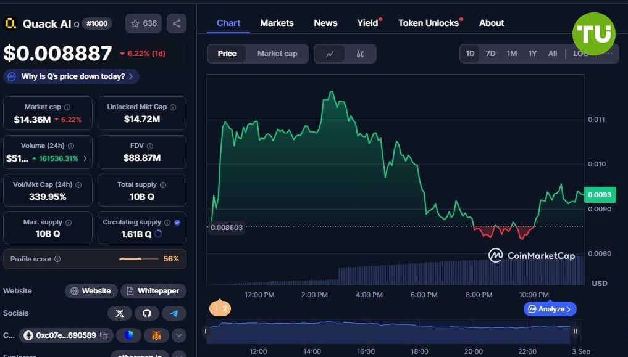View the About tab
The width and height of the screenshot is (628, 357).
492,23
